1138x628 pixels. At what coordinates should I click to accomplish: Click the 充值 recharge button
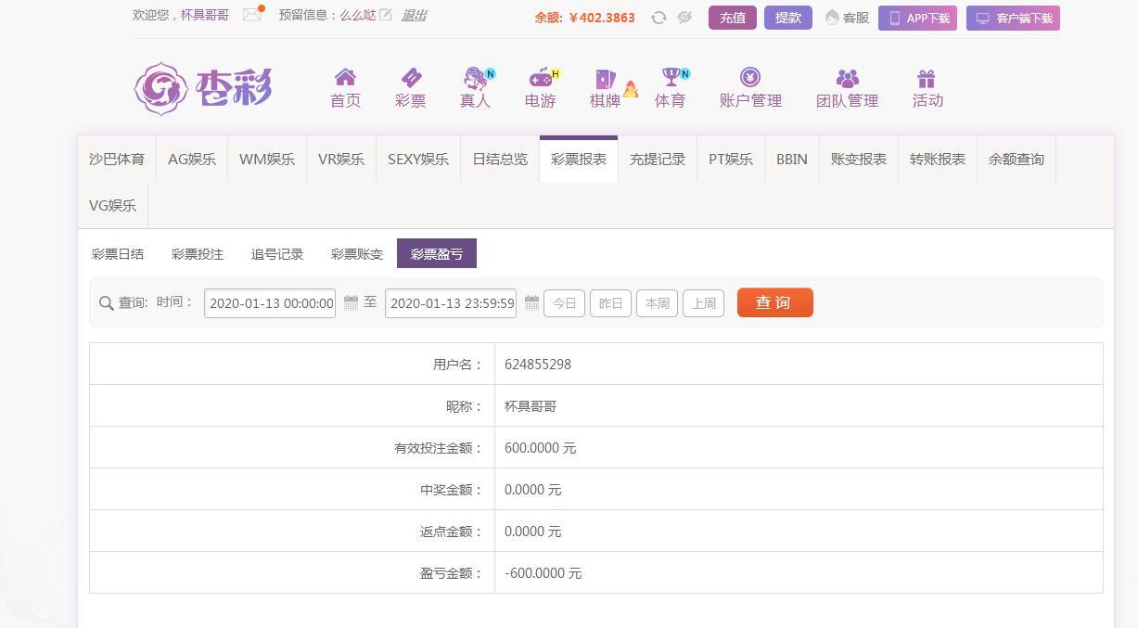coord(733,18)
